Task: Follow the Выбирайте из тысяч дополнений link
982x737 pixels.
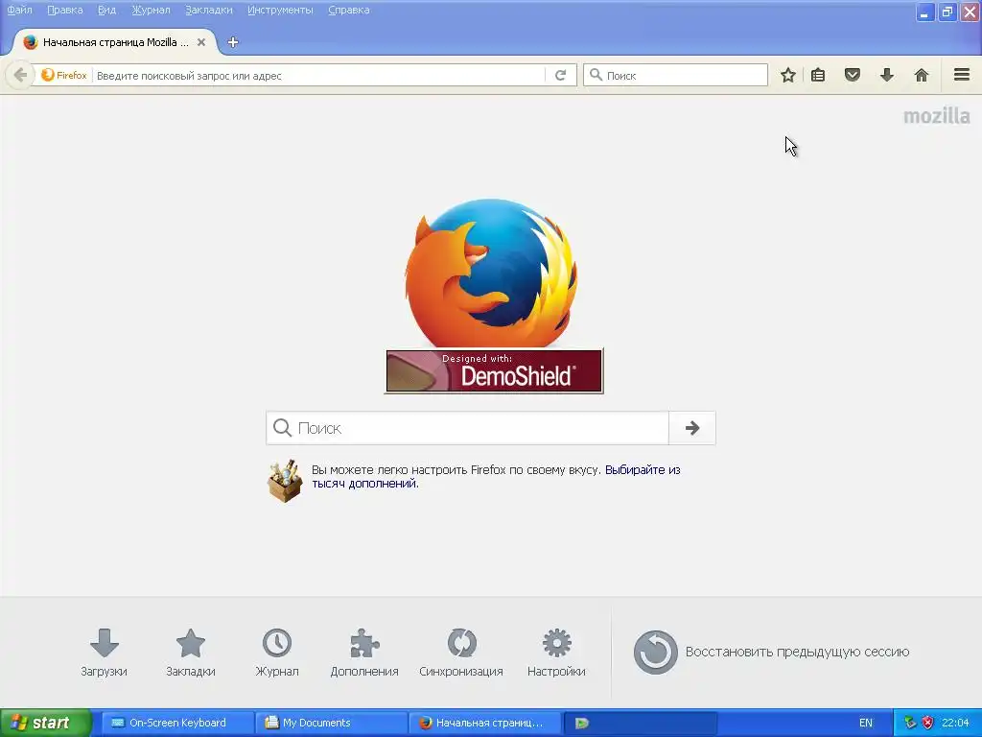Action: pyautogui.click(x=496, y=476)
